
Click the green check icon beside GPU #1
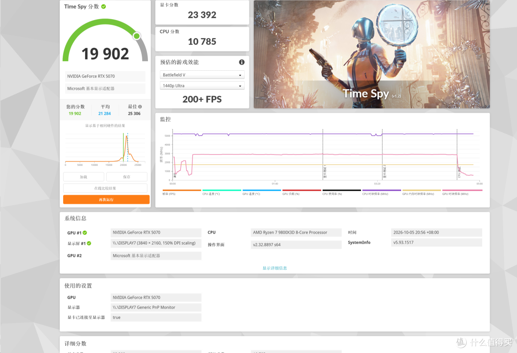pyautogui.click(x=85, y=233)
